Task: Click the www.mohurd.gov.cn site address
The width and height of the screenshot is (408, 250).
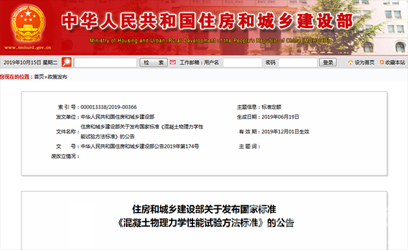Action: 27,48
